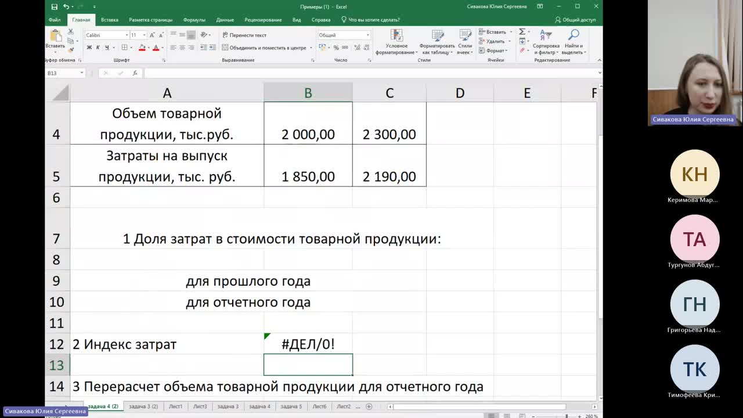
Task: Open the Calibri font name dropdown
Action: point(127,35)
